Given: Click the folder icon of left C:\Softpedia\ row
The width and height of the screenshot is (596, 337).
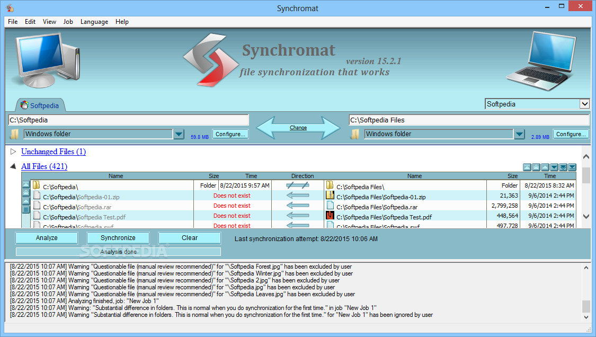Looking at the screenshot, I should coord(37,185).
